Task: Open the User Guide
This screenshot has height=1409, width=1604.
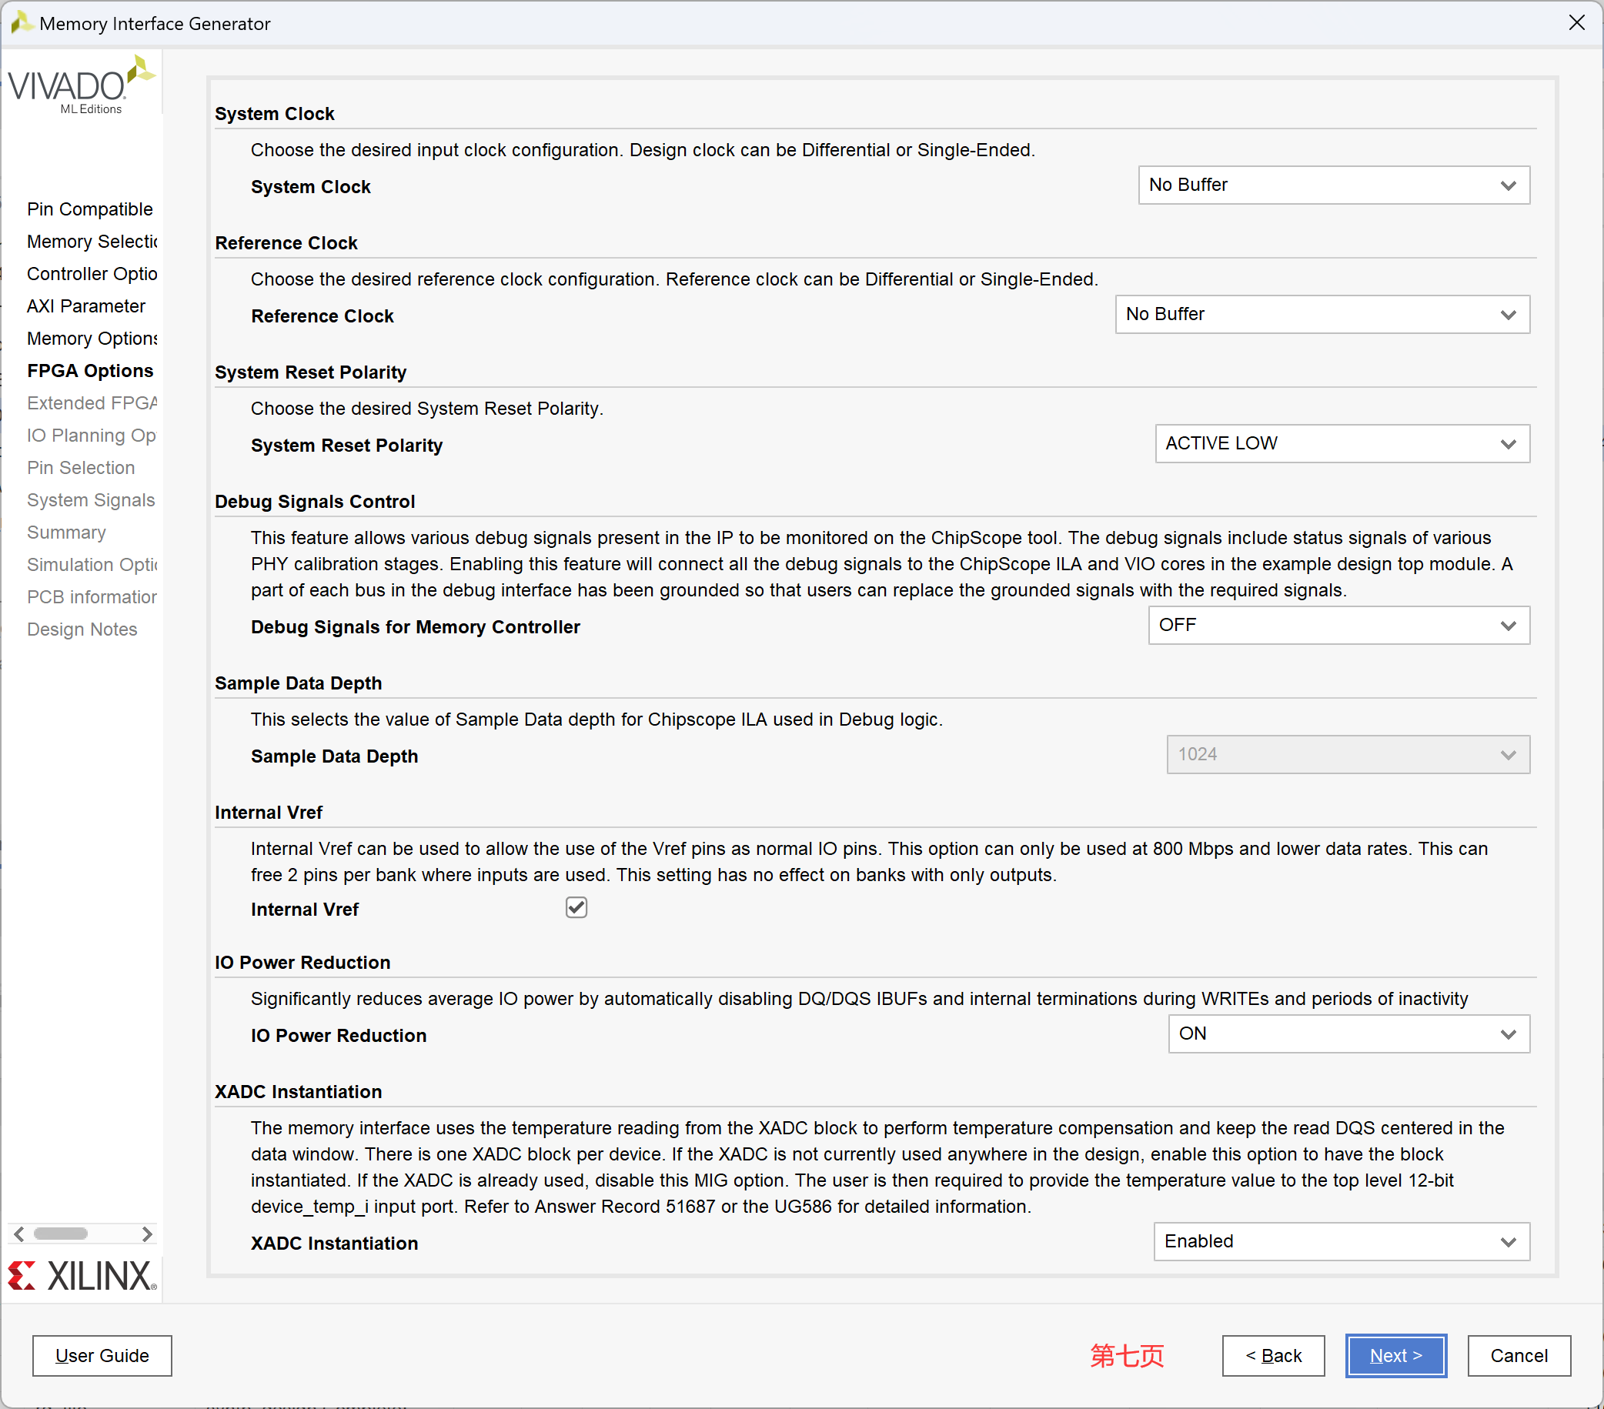Action: coord(102,1356)
